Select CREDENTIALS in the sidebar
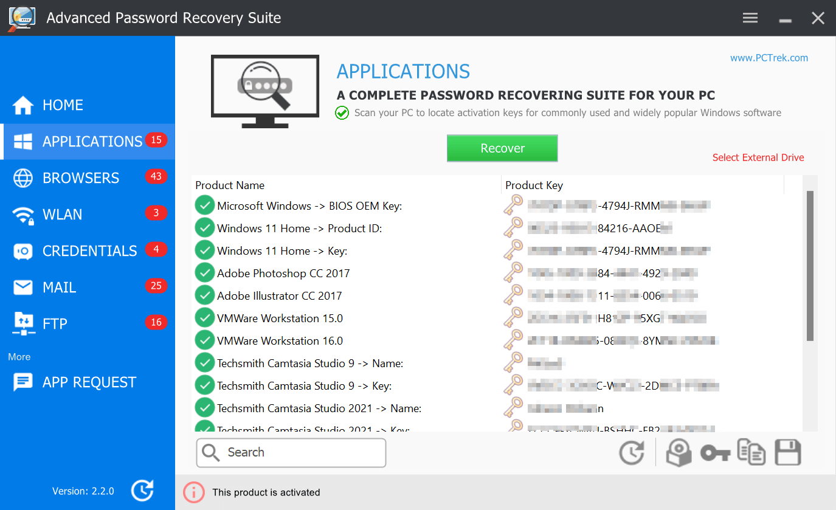This screenshot has width=836, height=510. pos(88,251)
